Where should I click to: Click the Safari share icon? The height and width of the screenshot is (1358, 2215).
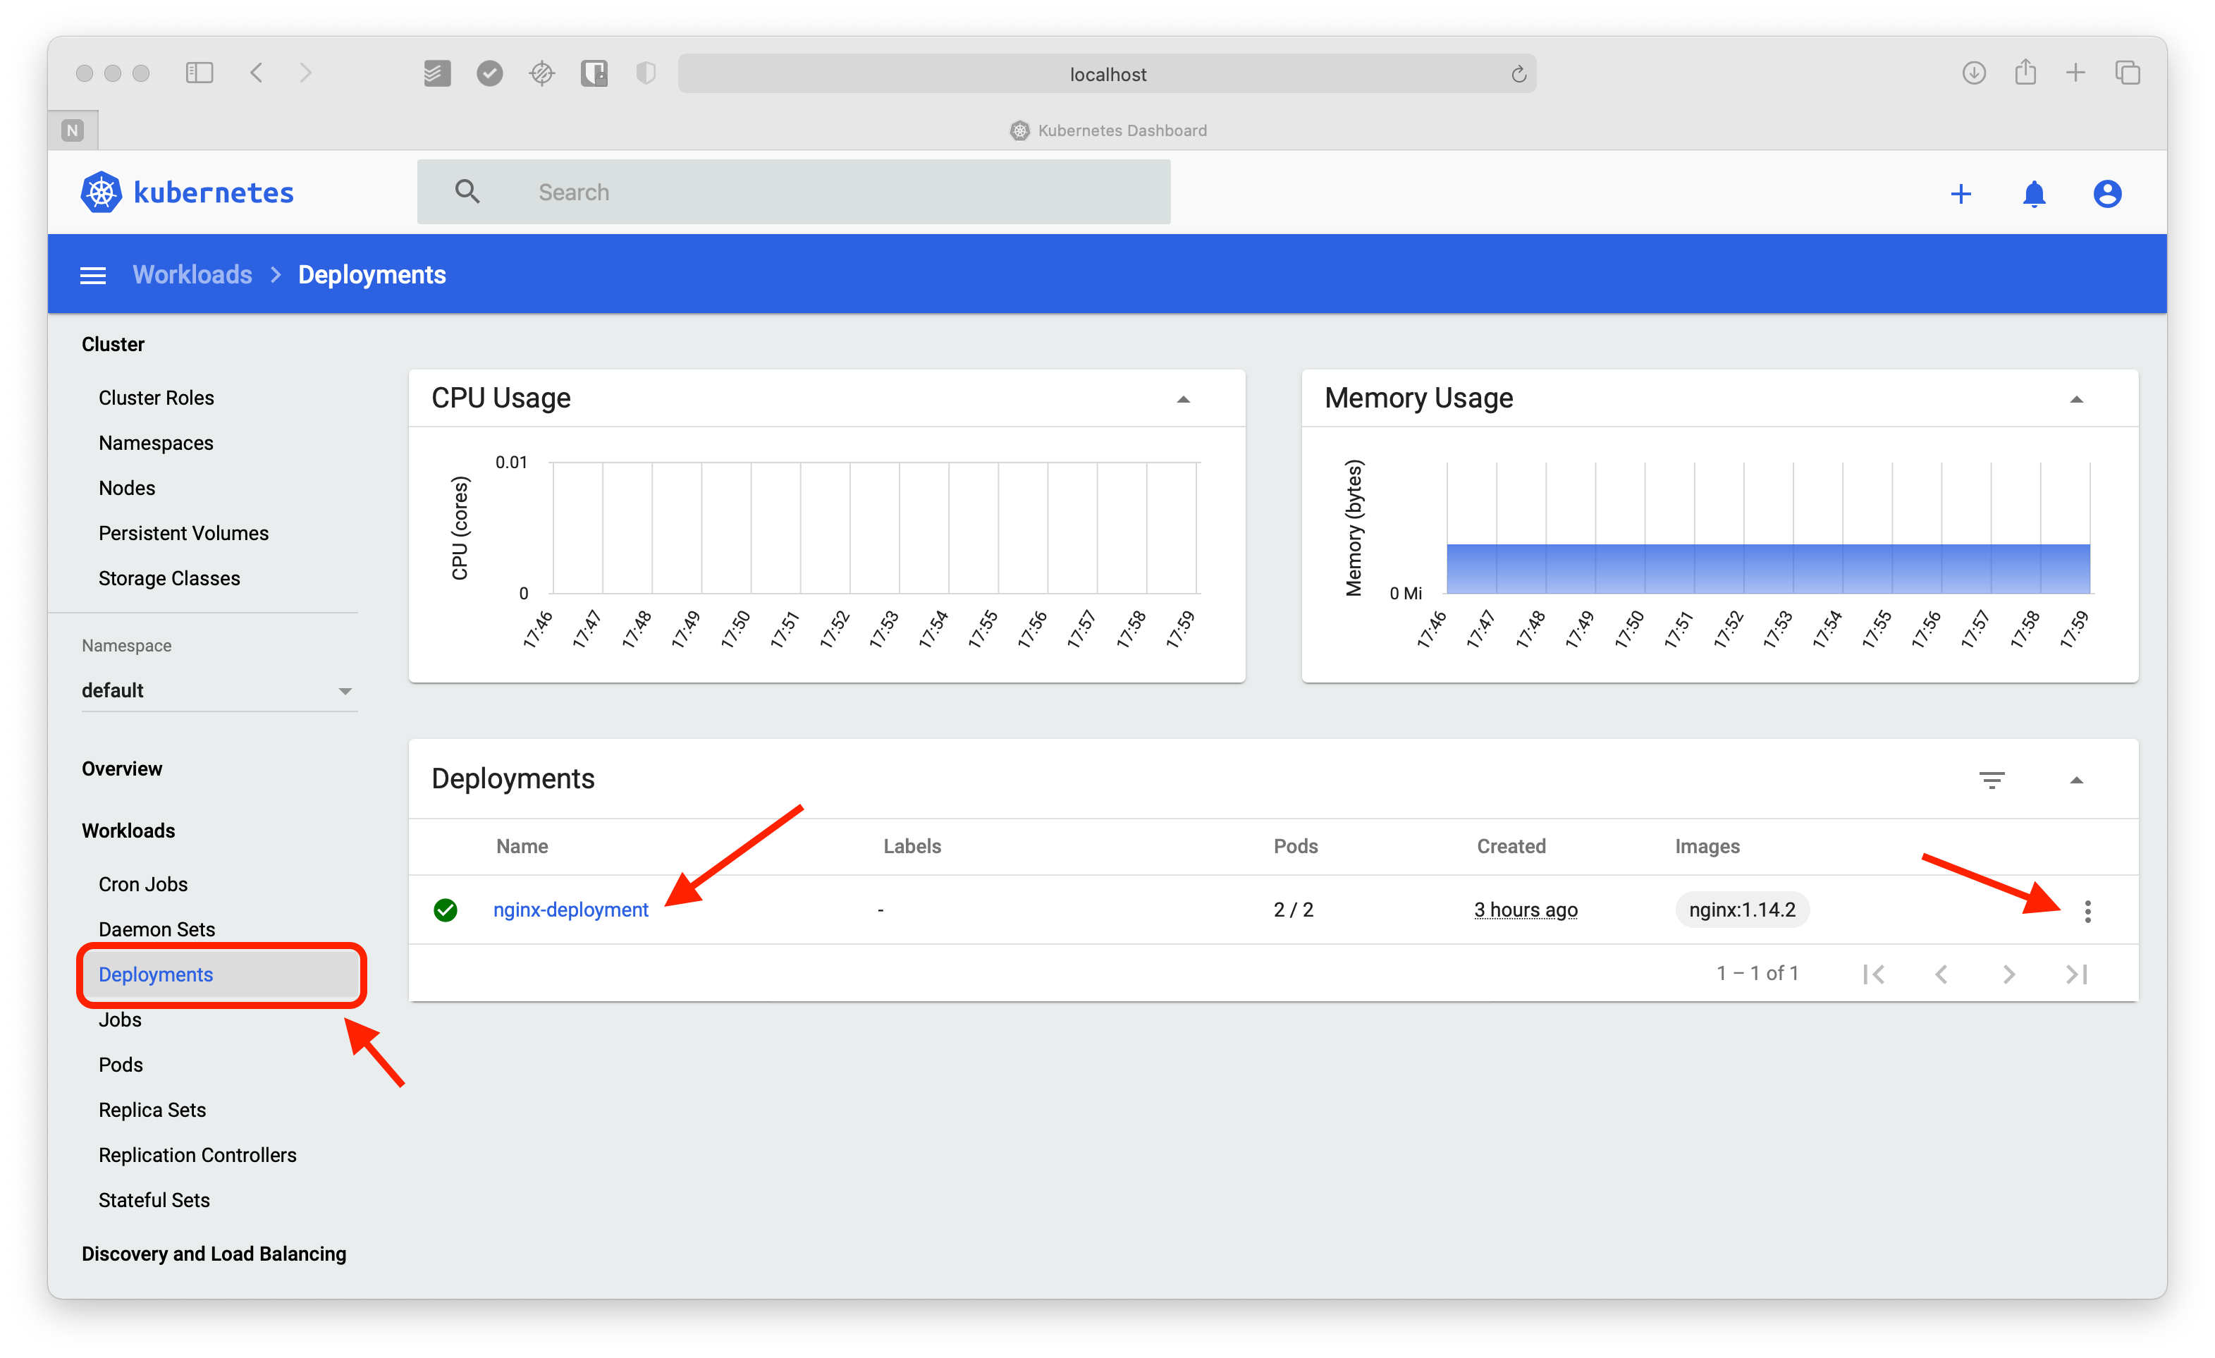pyautogui.click(x=2025, y=72)
